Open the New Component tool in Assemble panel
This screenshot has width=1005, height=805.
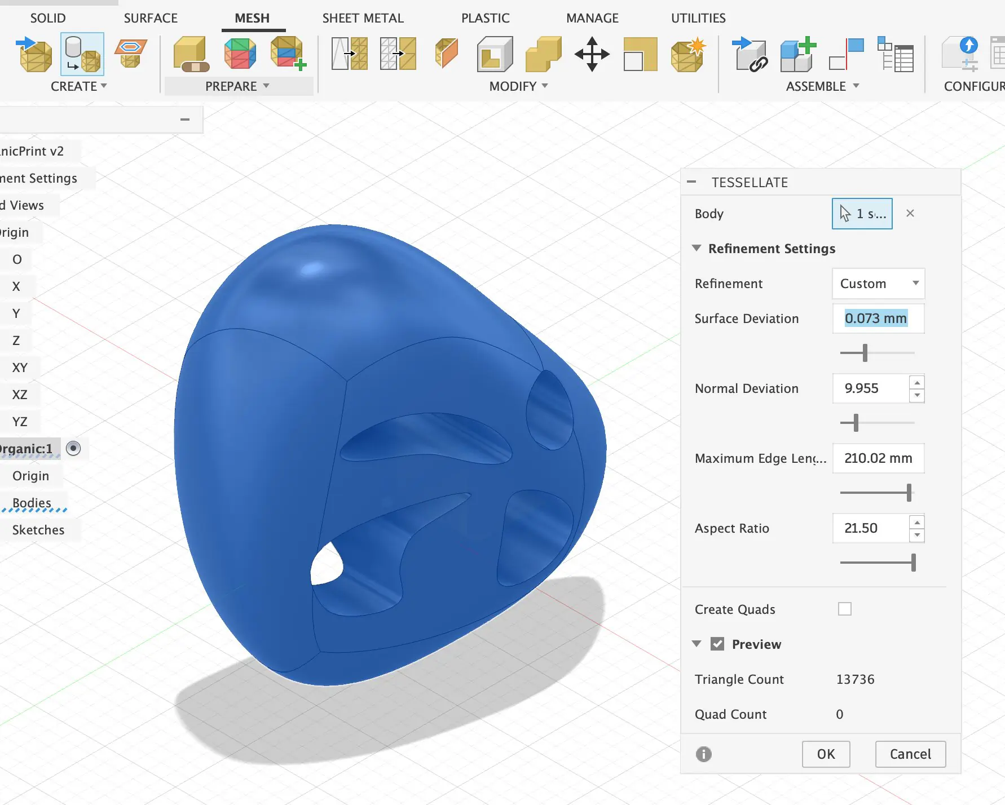[x=797, y=54]
